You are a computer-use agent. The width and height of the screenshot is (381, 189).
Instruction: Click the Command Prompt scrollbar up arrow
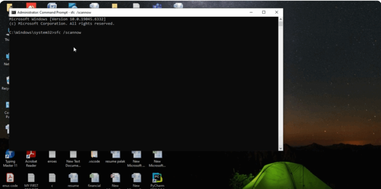(x=281, y=19)
